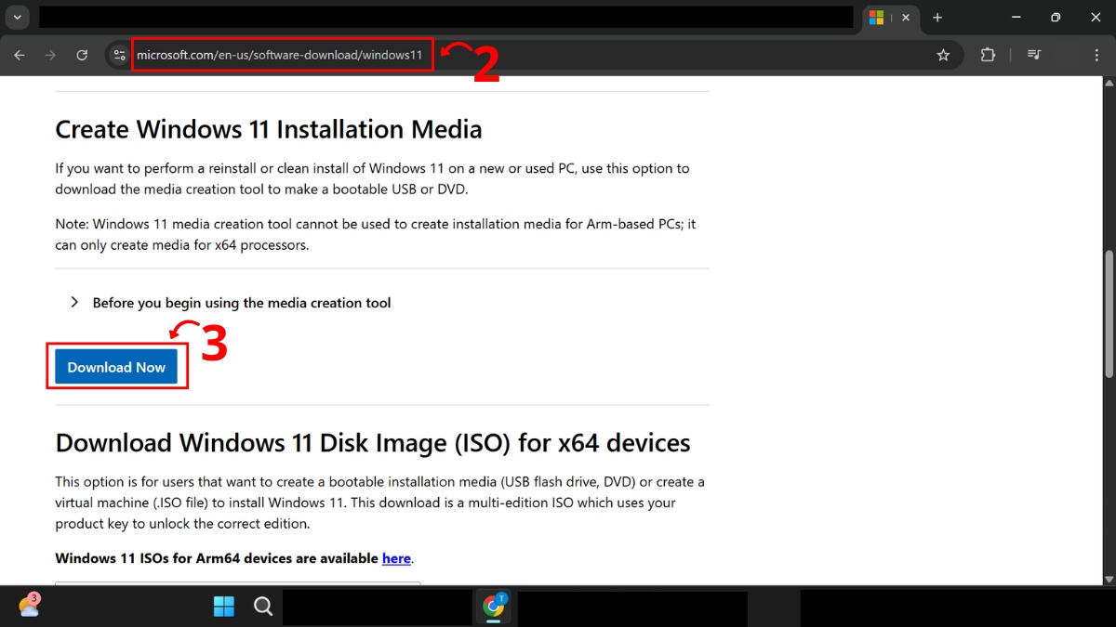Click the page's vertical scrollbar thumb
This screenshot has width=1116, height=627.
[1108, 313]
